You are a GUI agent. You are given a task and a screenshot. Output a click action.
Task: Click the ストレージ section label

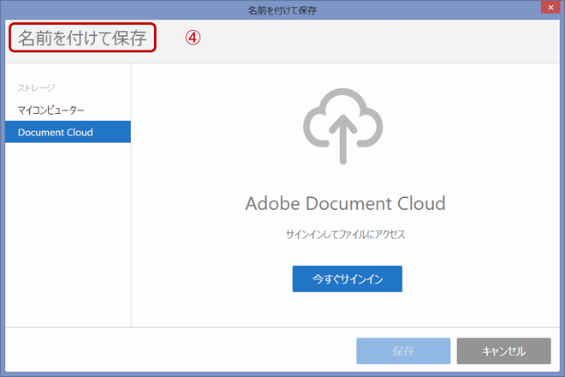pos(36,87)
